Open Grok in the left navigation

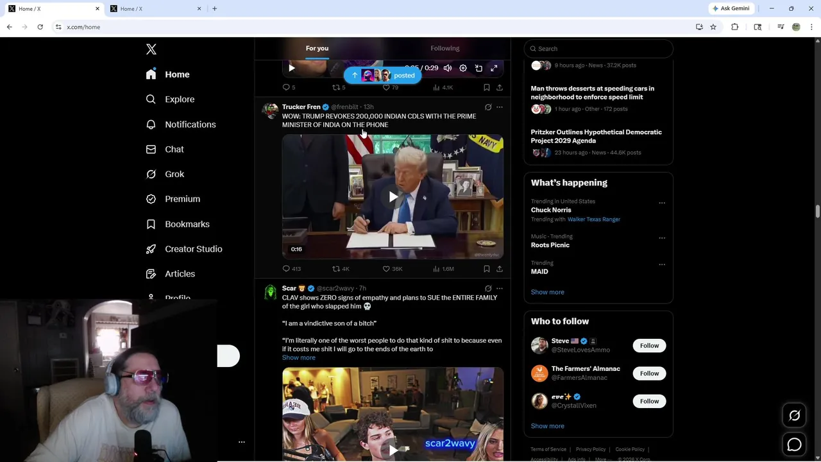[165, 175]
